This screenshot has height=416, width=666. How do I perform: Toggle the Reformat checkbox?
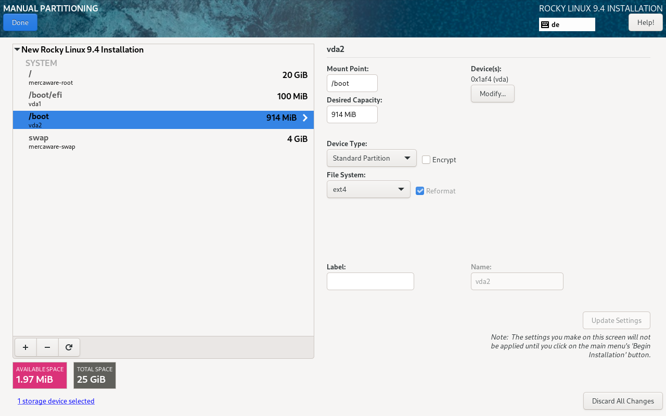pyautogui.click(x=420, y=191)
